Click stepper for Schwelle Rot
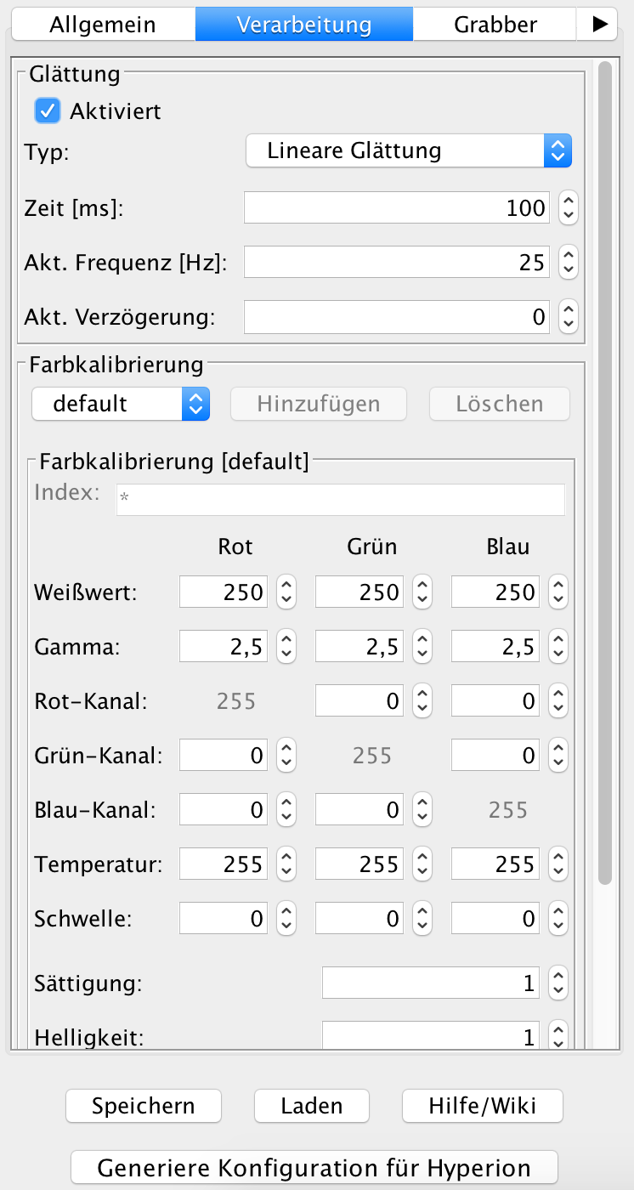The width and height of the screenshot is (634, 1190). click(286, 918)
